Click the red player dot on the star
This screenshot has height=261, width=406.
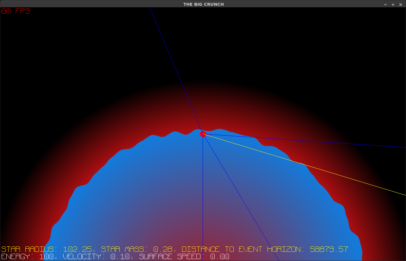click(203, 134)
